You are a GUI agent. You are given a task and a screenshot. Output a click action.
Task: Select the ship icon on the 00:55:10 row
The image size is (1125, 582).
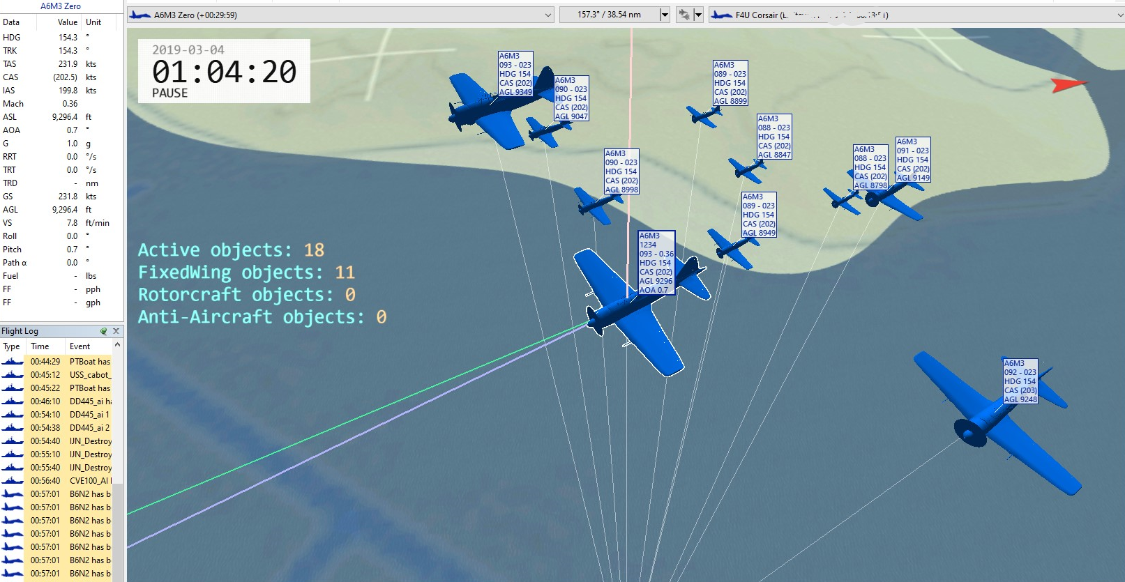click(x=12, y=454)
